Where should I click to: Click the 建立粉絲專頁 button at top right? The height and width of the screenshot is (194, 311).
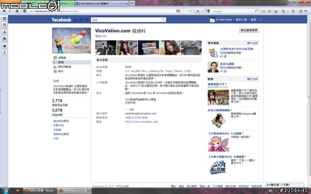[x=249, y=30]
